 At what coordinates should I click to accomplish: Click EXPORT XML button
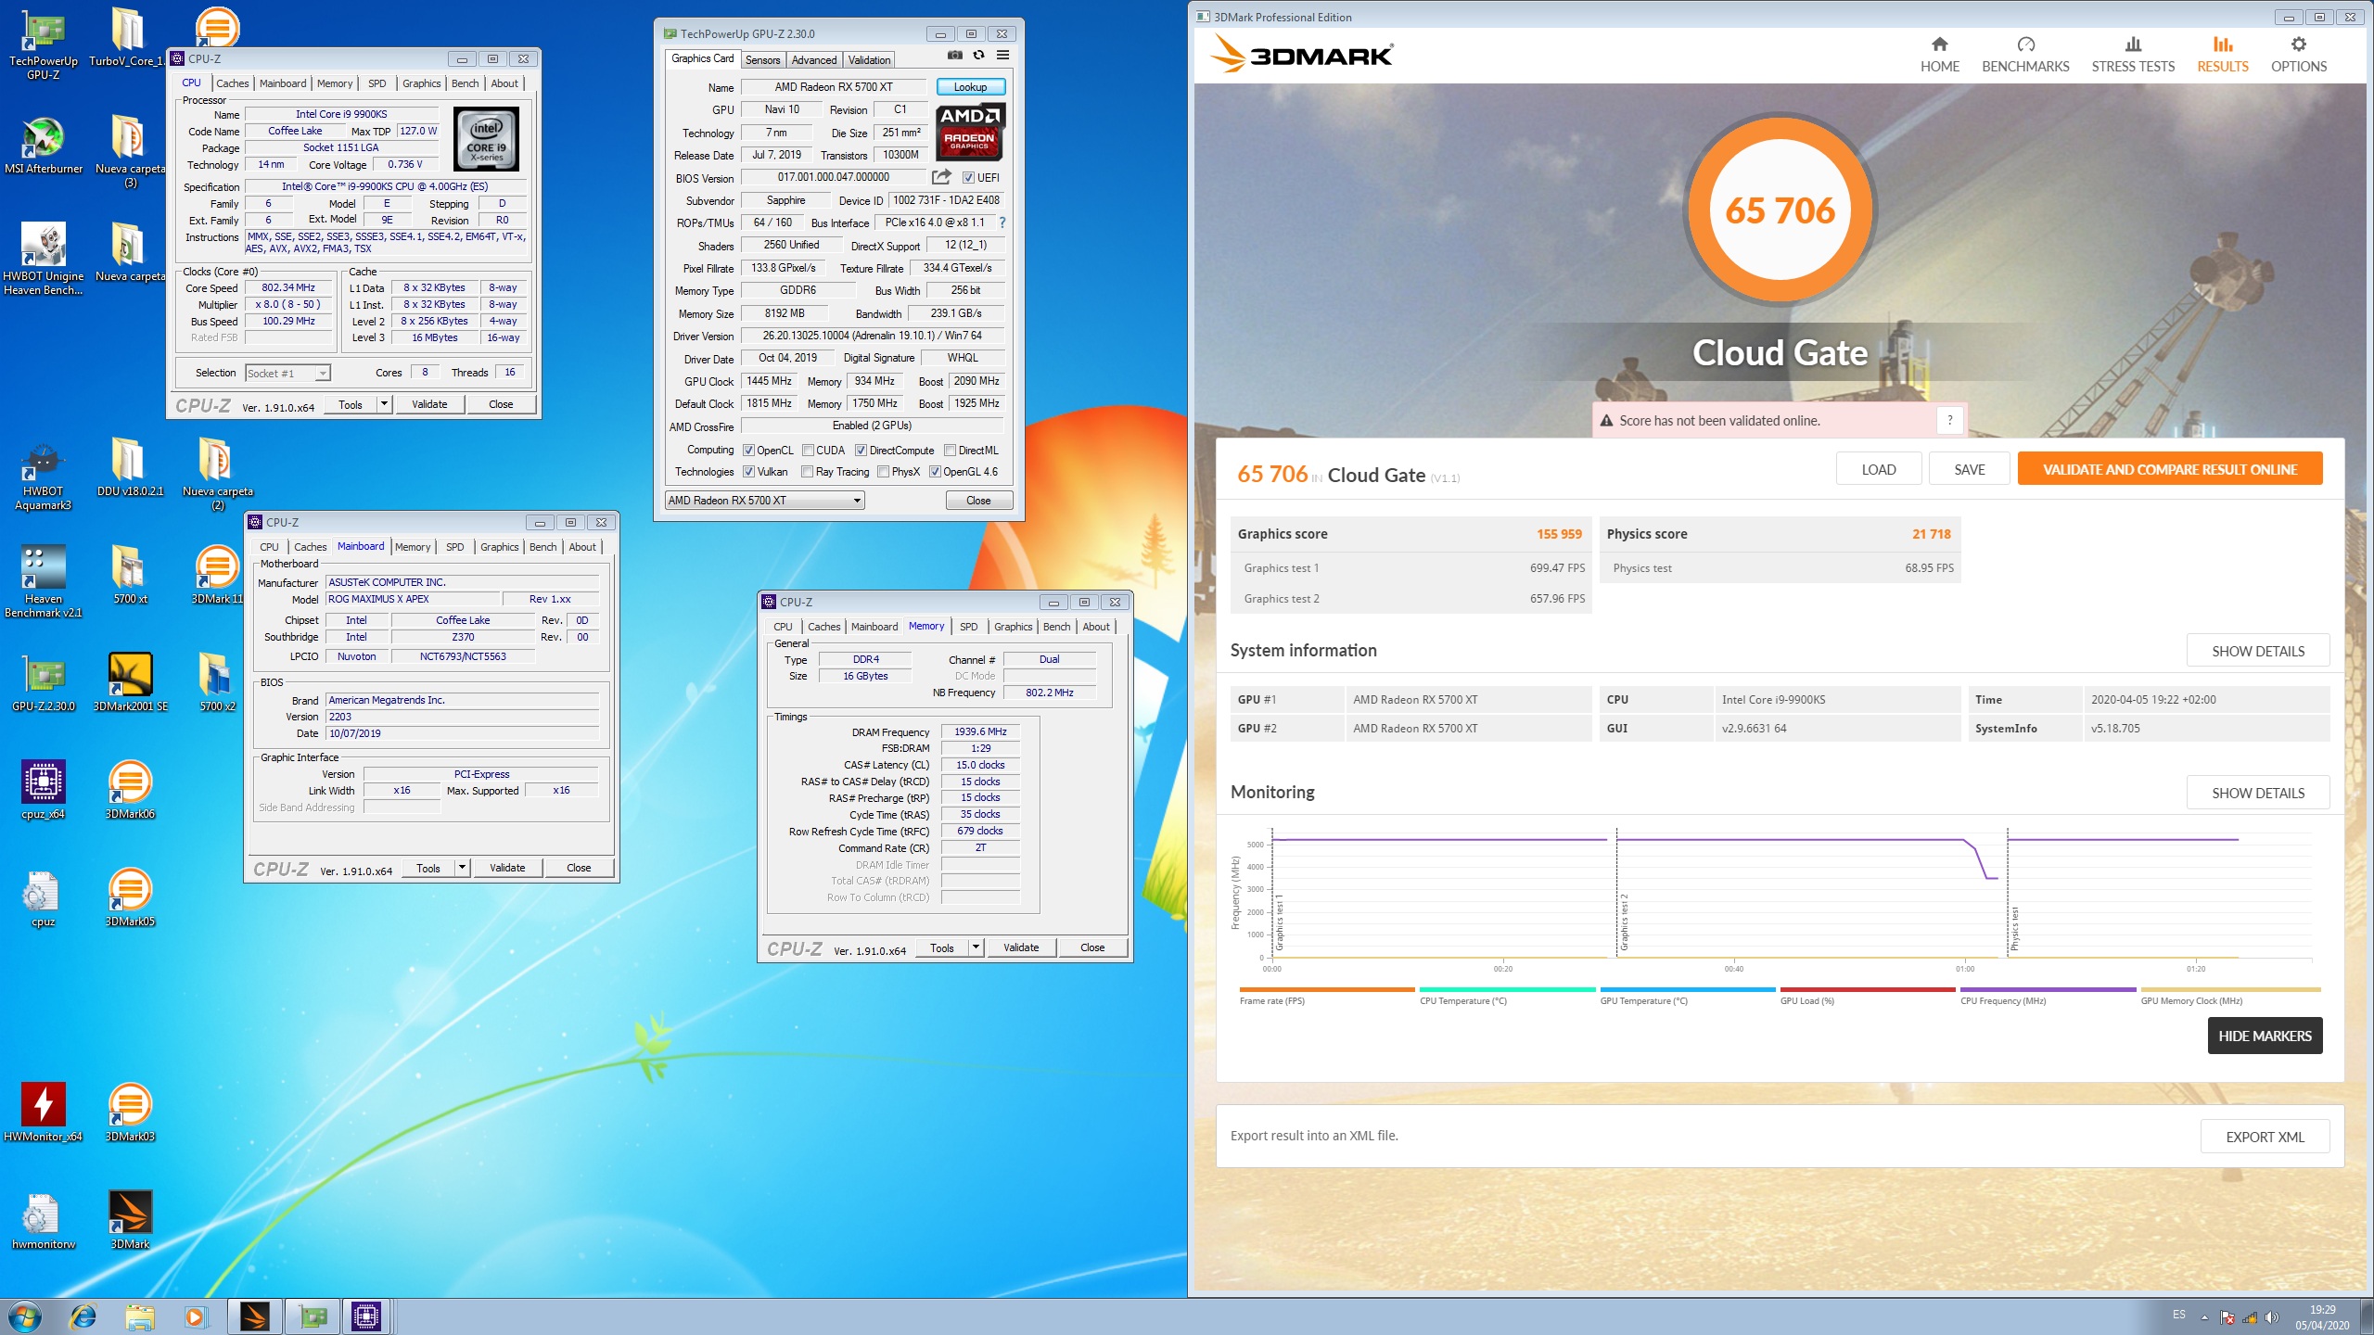[x=2265, y=1137]
